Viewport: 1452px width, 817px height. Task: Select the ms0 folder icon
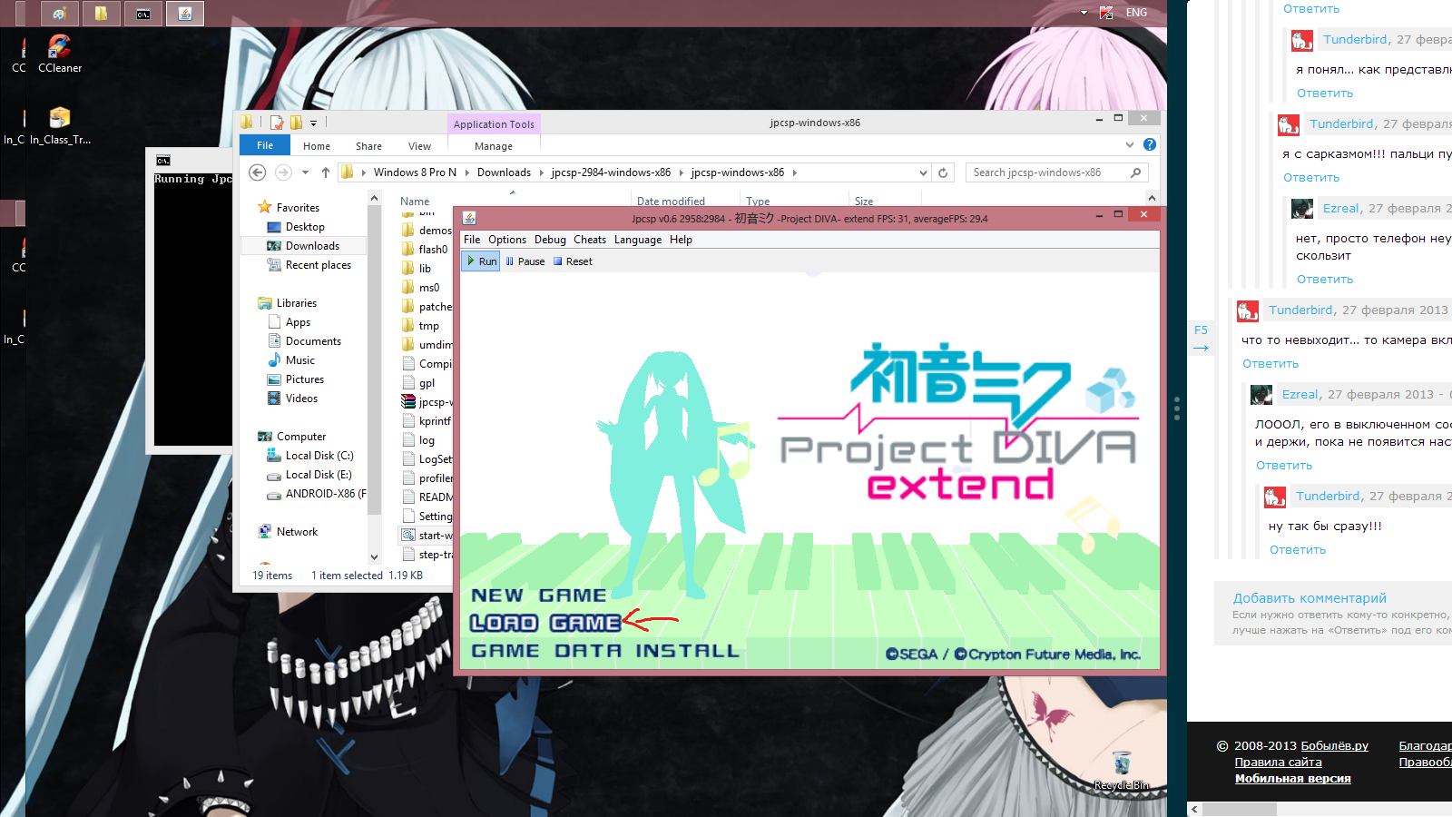coord(408,288)
